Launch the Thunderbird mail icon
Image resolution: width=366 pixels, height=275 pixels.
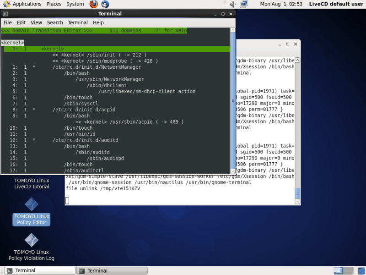(x=105, y=4)
